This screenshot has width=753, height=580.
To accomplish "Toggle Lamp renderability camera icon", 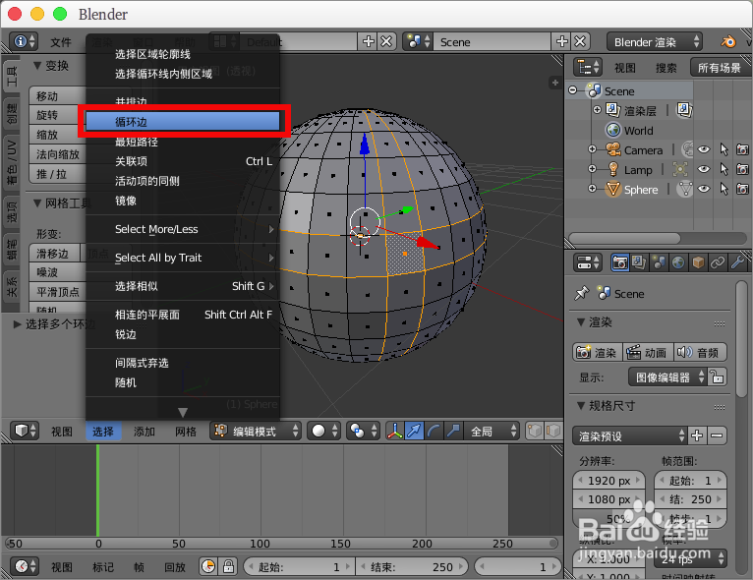I will point(742,169).
